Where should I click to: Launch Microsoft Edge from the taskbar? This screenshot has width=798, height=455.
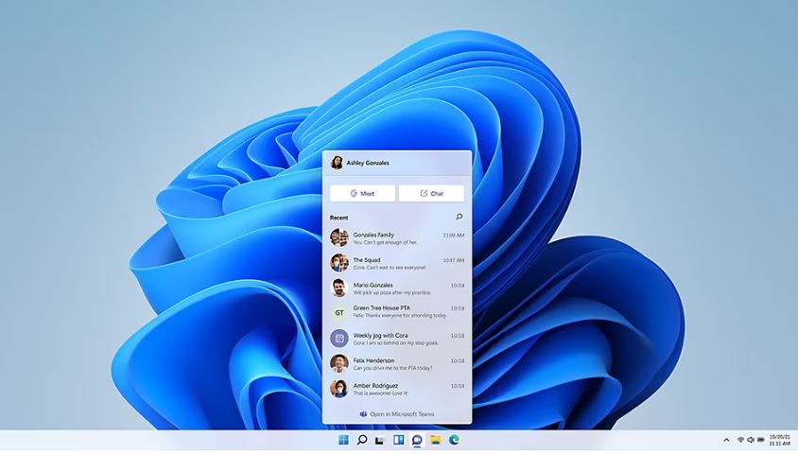coord(454,440)
